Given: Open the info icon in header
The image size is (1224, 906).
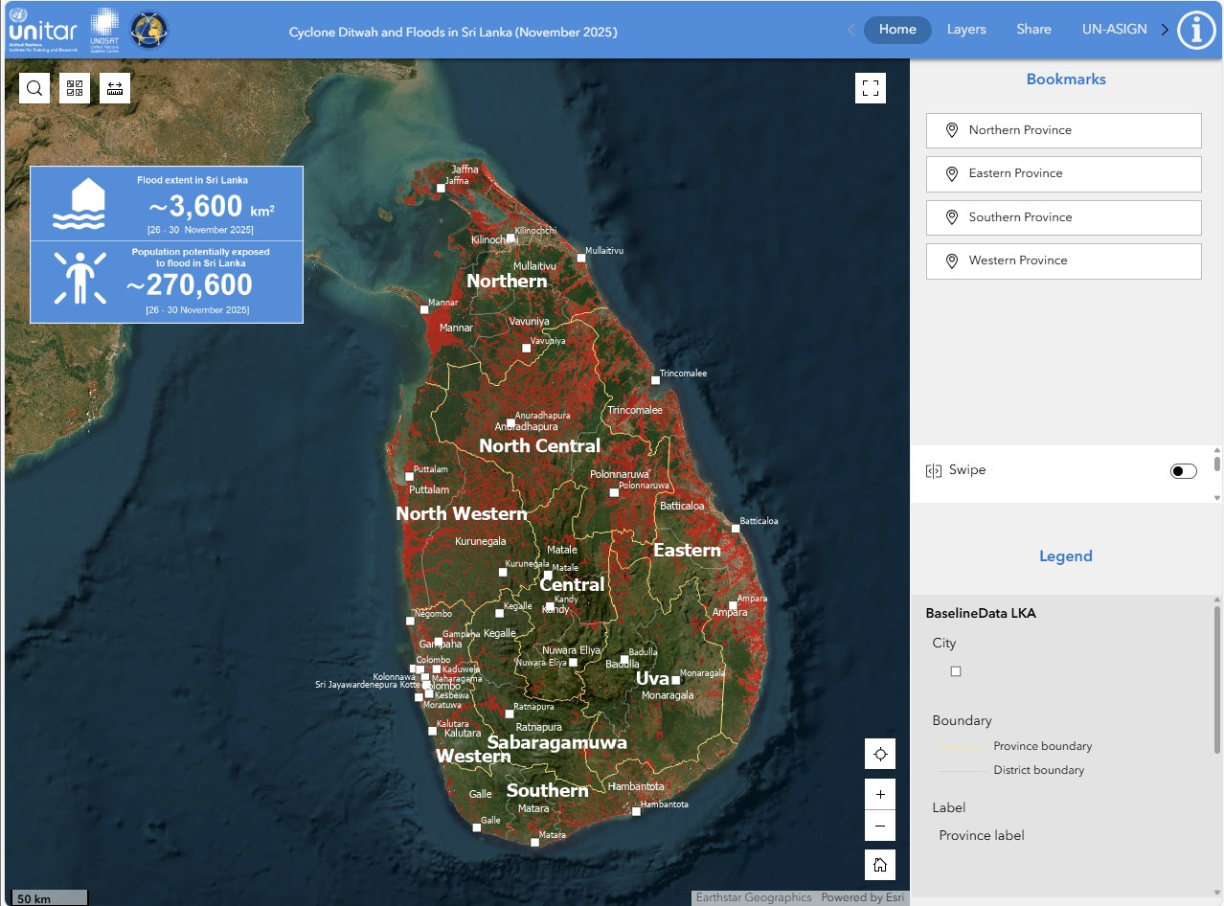Looking at the screenshot, I should (1195, 30).
